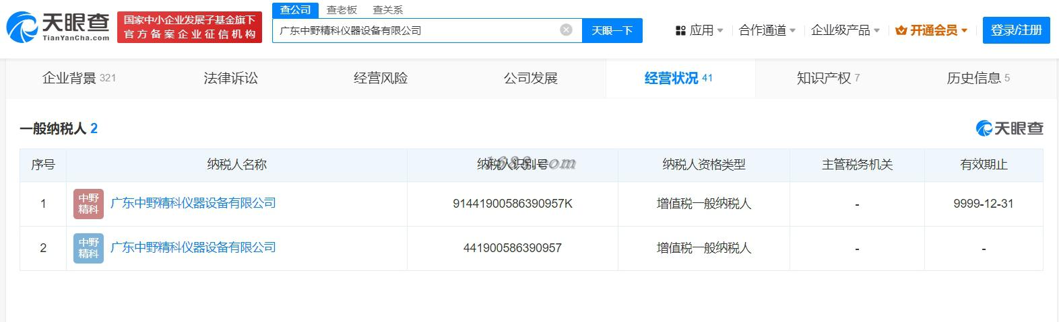Switch to the 法律诉讼 tab
The height and width of the screenshot is (322, 1059).
pos(231,78)
